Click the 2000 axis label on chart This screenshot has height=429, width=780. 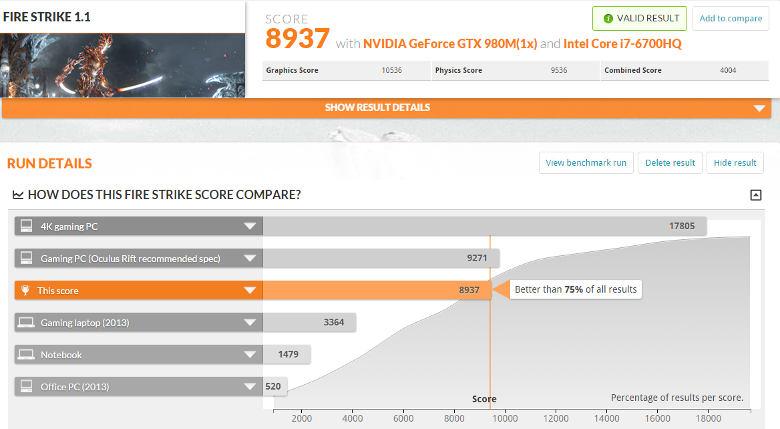[x=301, y=418]
